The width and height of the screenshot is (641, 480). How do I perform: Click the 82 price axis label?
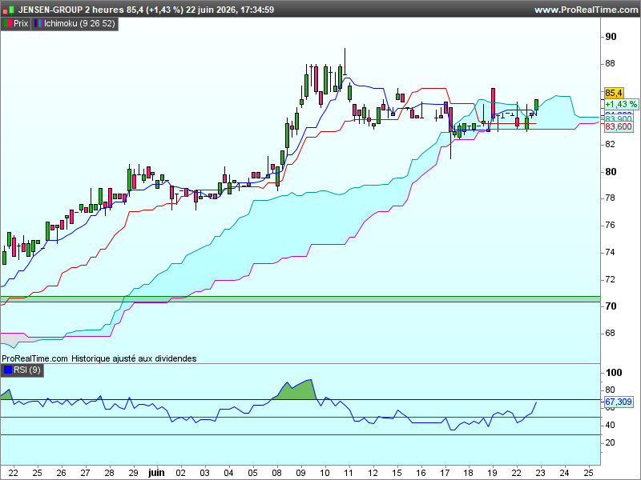(x=610, y=145)
